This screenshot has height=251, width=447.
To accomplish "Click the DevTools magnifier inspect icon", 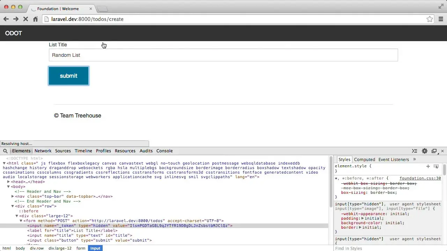I will point(5,151).
